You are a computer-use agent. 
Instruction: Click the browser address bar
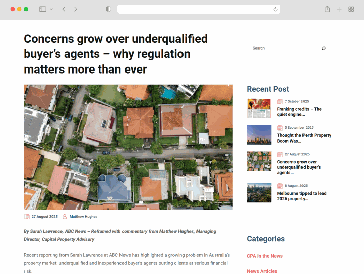click(x=197, y=9)
